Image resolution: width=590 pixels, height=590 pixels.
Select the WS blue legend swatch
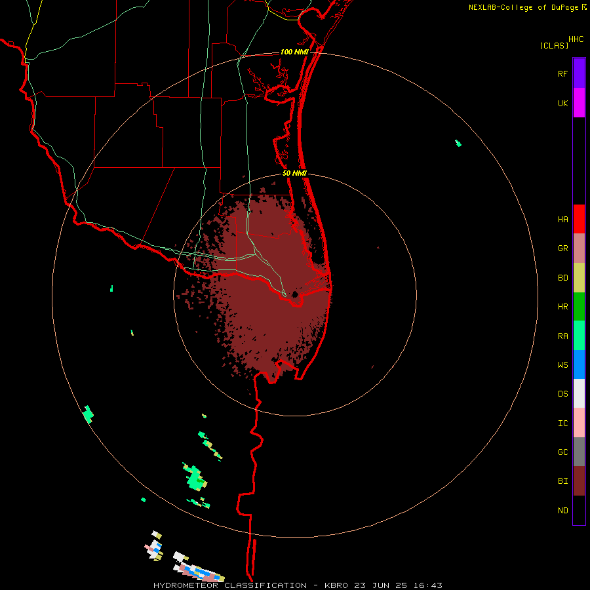(x=579, y=364)
